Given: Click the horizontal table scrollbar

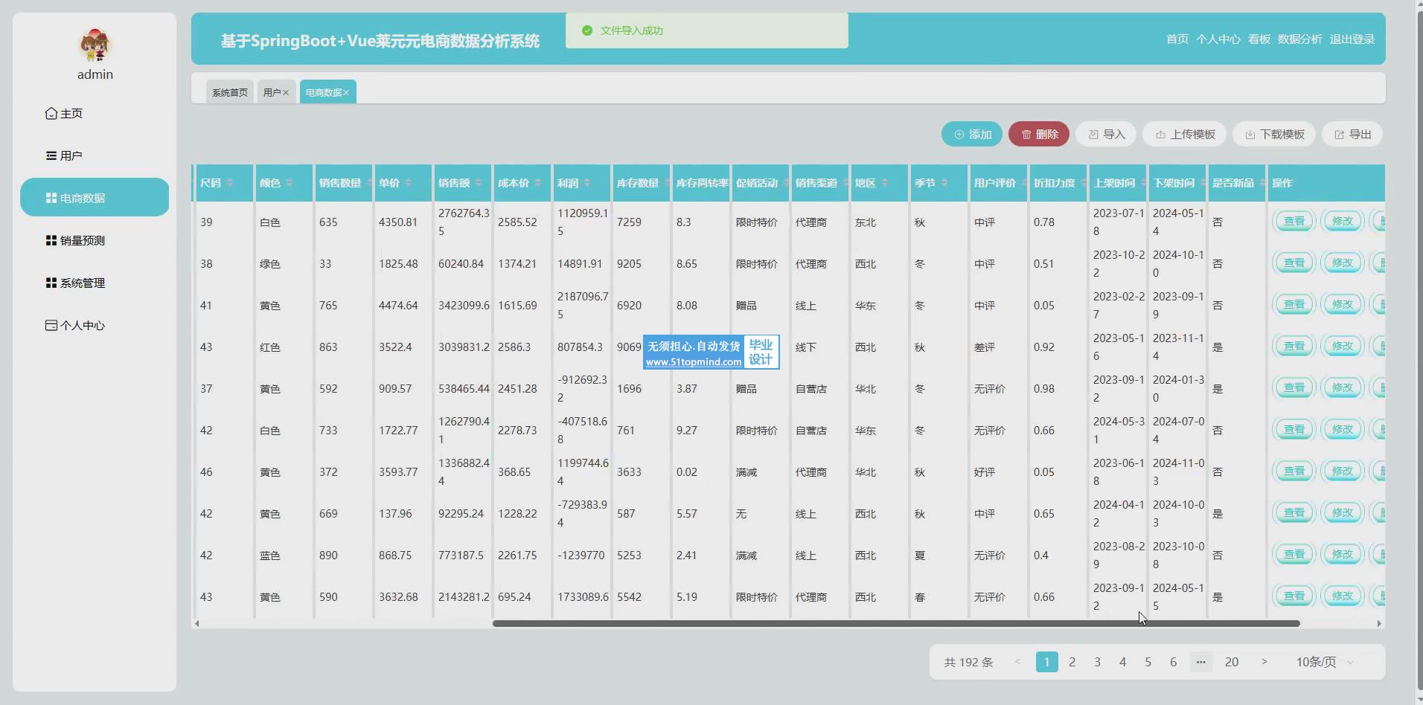Looking at the screenshot, I should [x=896, y=623].
